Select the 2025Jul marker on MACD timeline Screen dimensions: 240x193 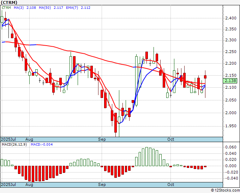[x=8, y=185]
